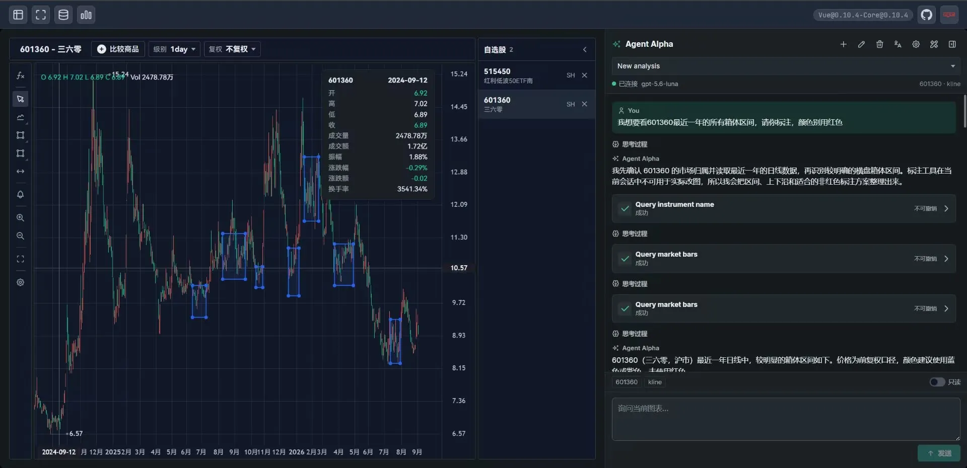Click the 10.57 current price label
The height and width of the screenshot is (468, 967).
(x=459, y=268)
